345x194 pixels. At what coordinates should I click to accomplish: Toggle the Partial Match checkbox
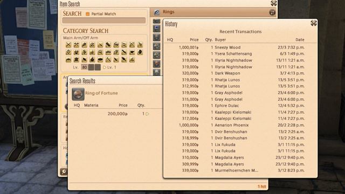[87, 14]
